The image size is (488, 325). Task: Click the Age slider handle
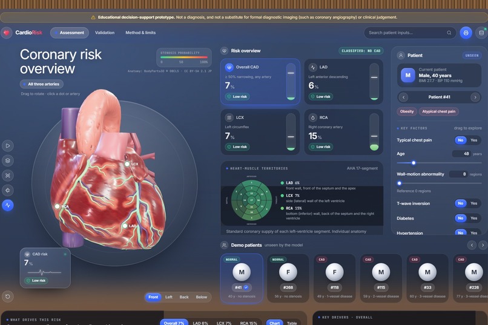click(414, 163)
